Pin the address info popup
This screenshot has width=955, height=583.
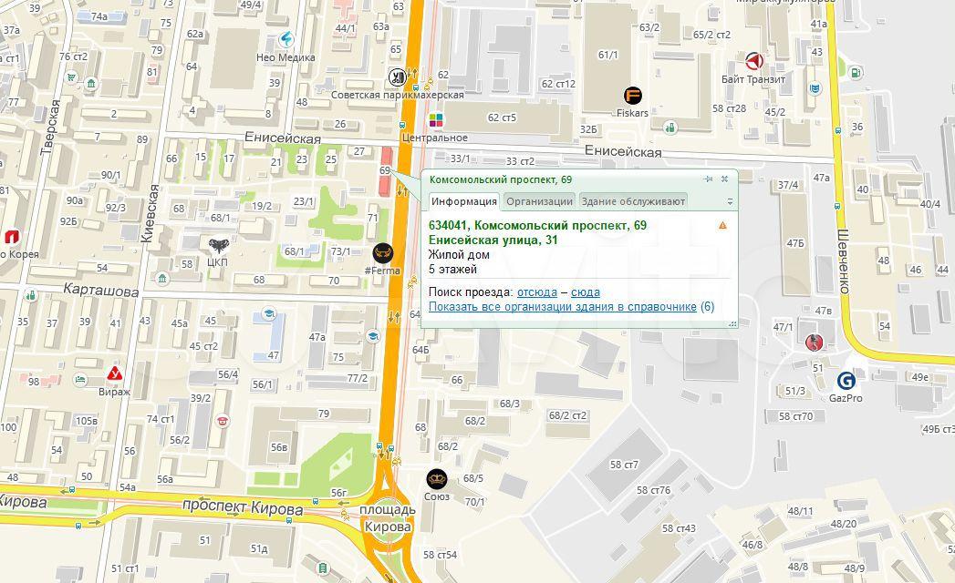click(x=709, y=179)
